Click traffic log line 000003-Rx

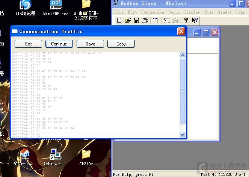coord(32,62)
